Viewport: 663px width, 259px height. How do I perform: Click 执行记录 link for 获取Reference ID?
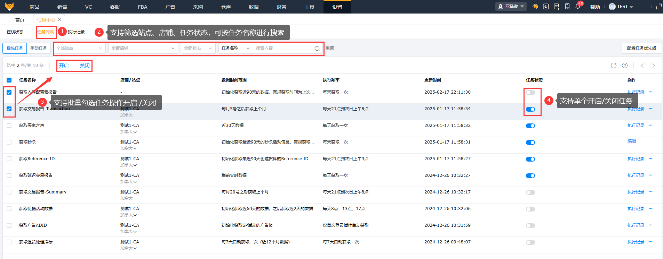636,159
